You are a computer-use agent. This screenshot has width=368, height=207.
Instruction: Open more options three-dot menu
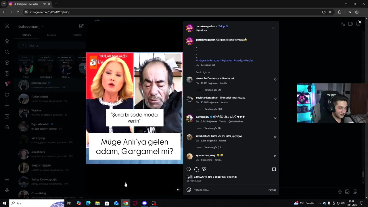tap(274, 28)
